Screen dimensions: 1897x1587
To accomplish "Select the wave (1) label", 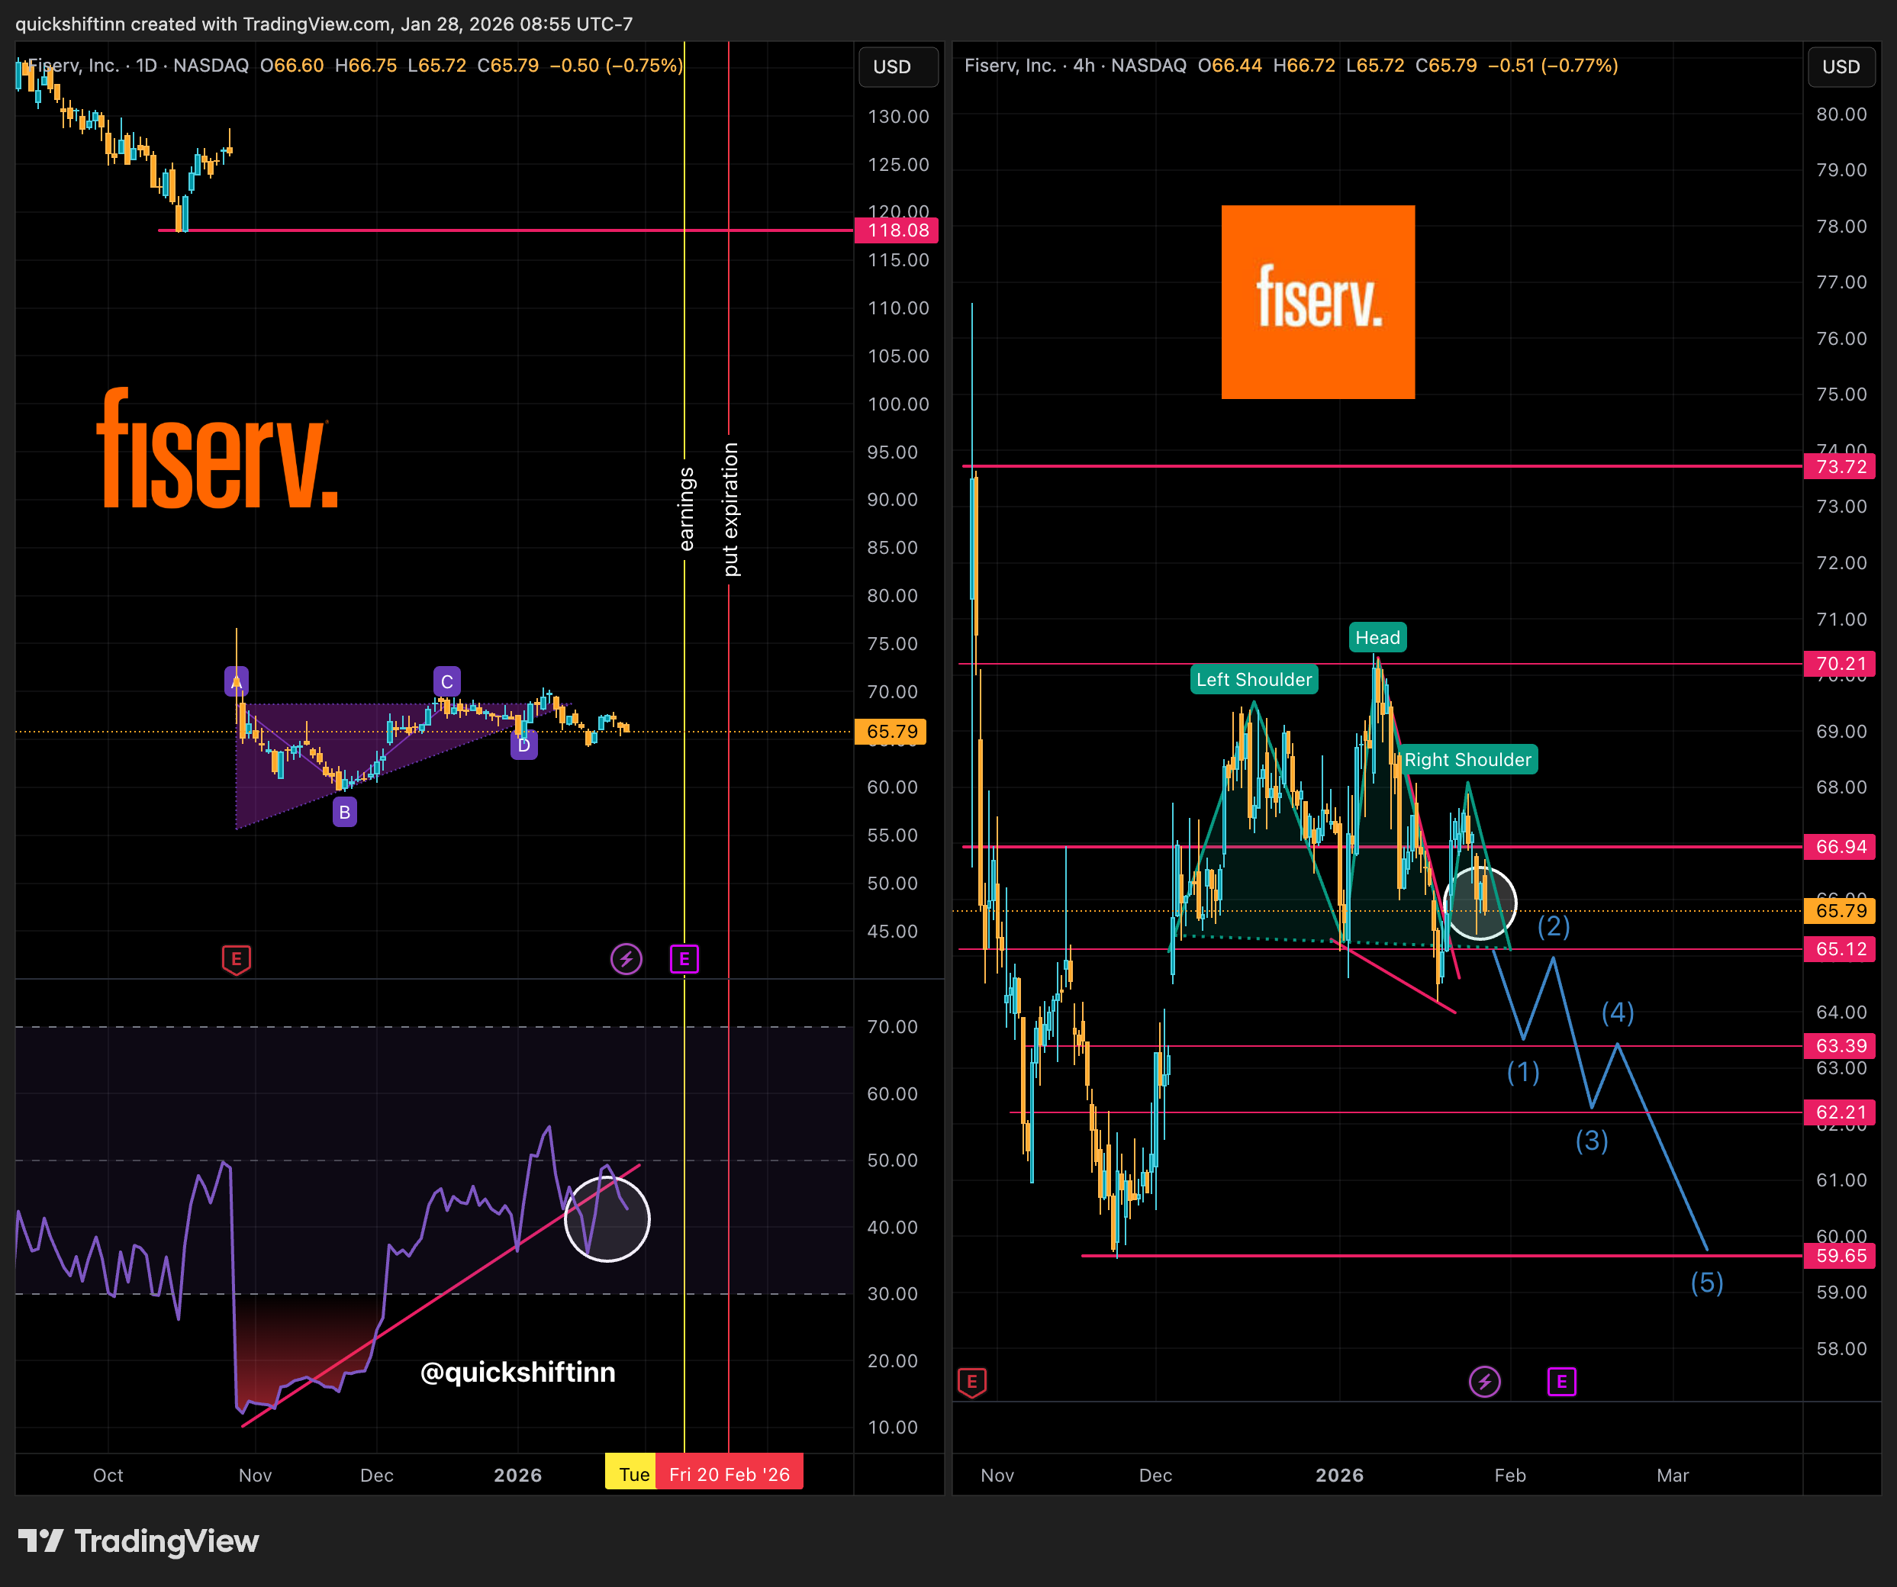I will (x=1523, y=1072).
